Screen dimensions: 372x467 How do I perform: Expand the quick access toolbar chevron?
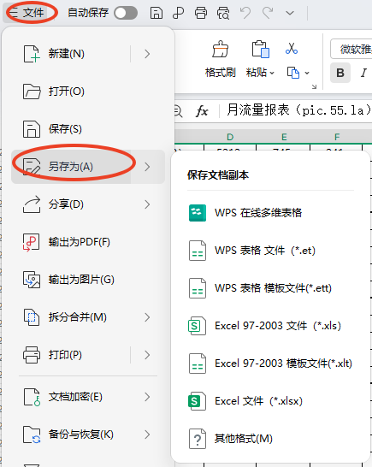point(290,13)
